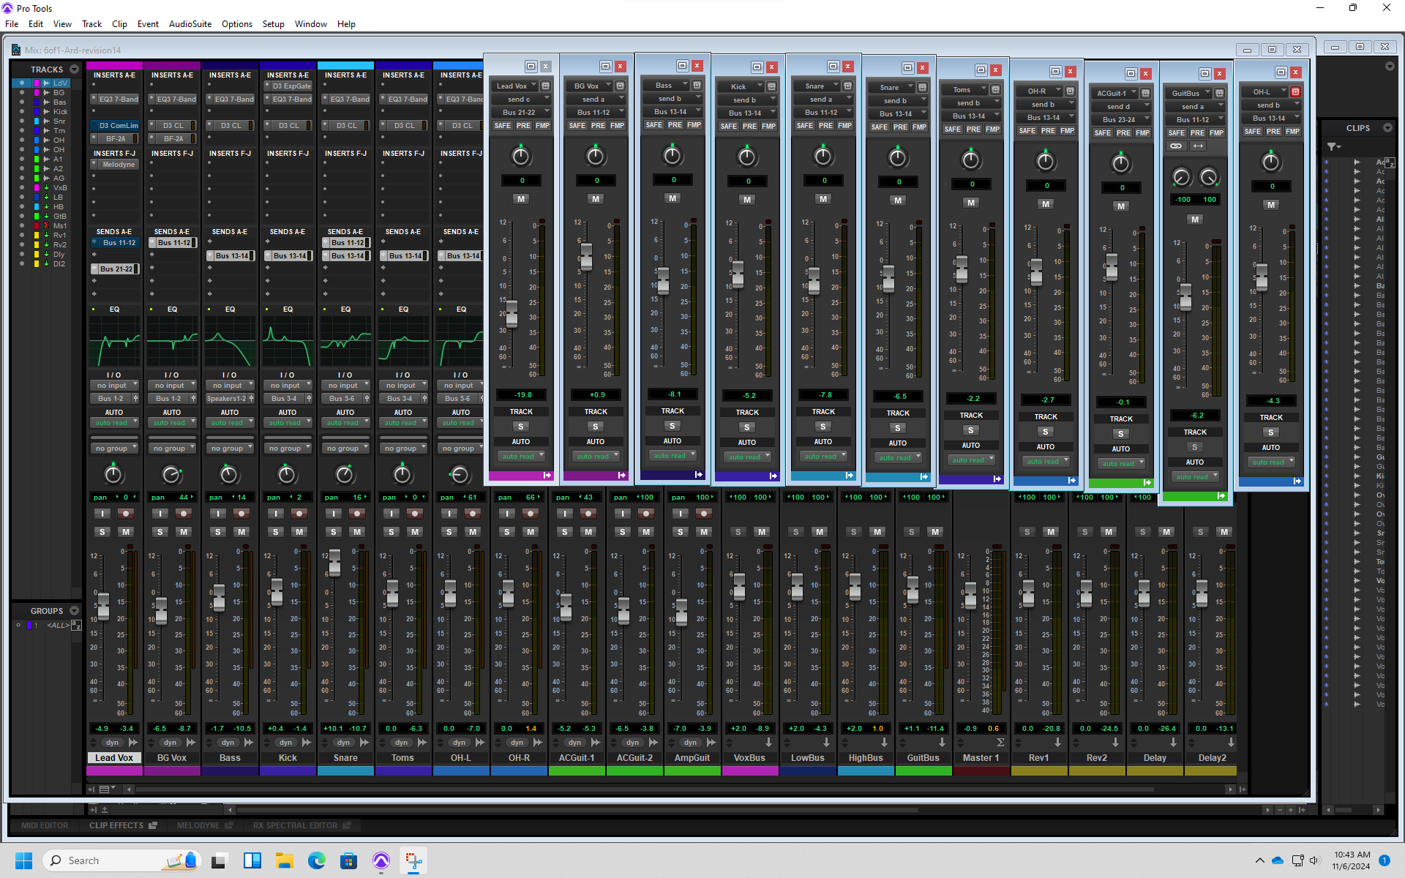Mute the Snare track in the mixer
Screen dimensions: 1405x878
click(x=357, y=532)
